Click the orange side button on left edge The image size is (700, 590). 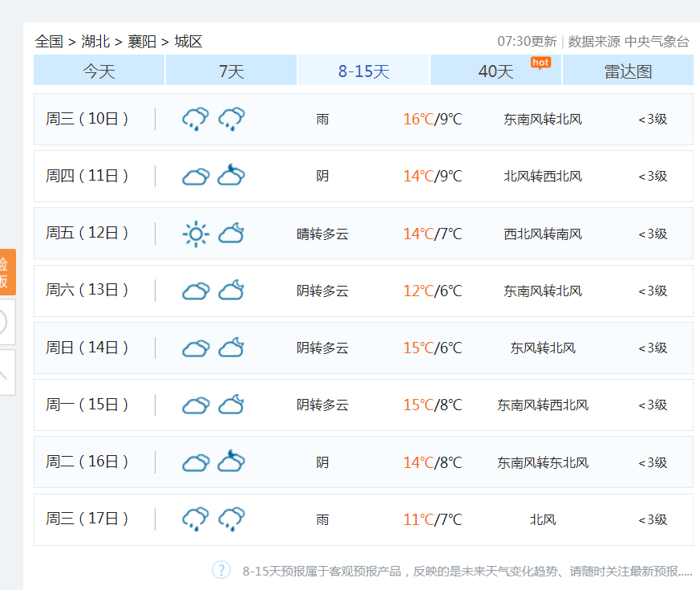7,272
